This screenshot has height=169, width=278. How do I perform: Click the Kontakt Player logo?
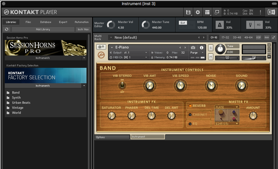pos(30,12)
